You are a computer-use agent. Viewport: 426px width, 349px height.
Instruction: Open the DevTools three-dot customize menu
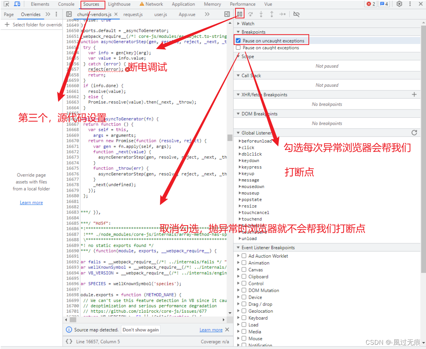click(410, 4)
